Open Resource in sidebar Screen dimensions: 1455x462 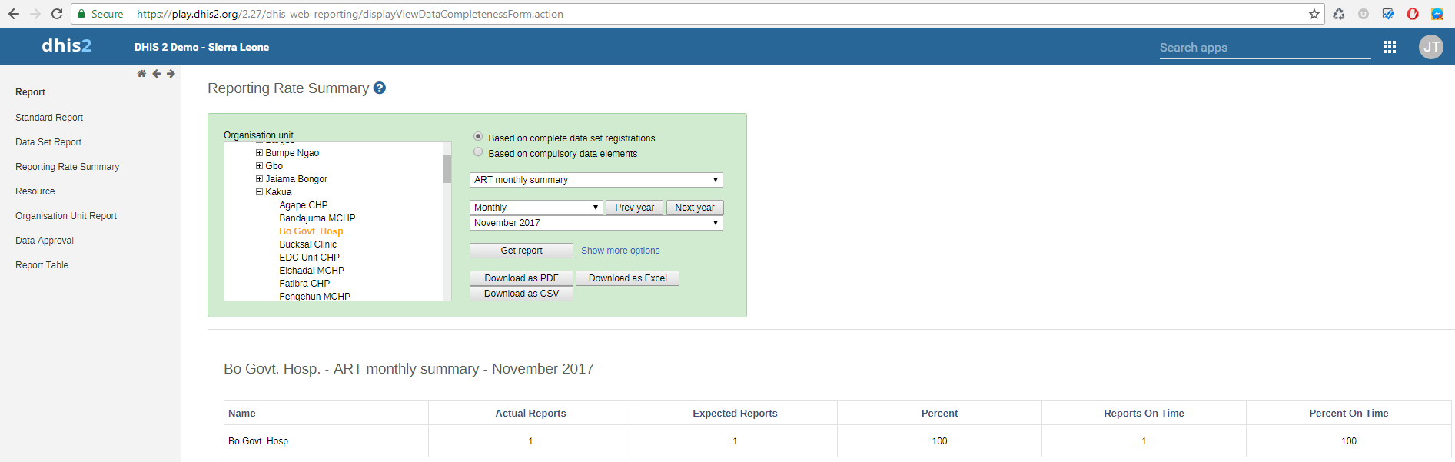click(x=35, y=191)
